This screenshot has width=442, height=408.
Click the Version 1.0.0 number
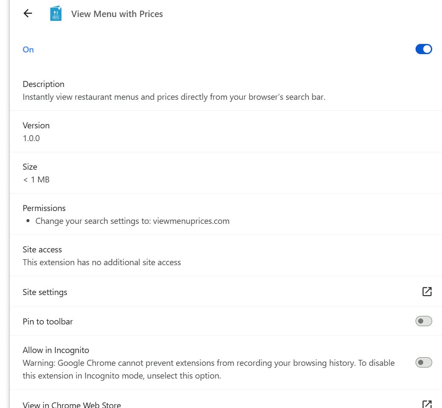(31, 139)
